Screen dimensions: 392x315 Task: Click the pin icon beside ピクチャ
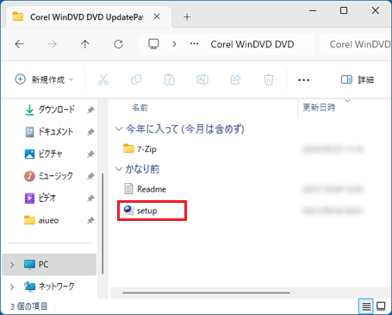pyautogui.click(x=90, y=154)
